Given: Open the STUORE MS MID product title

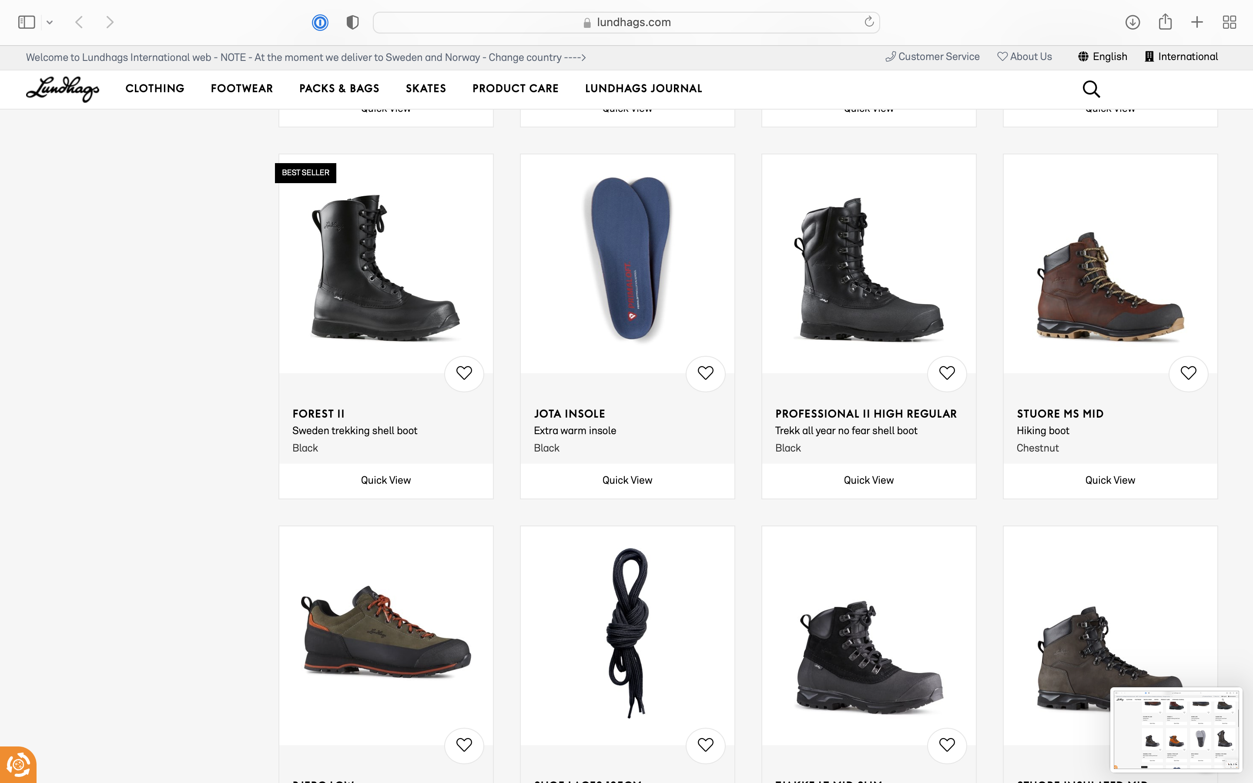Looking at the screenshot, I should (x=1060, y=414).
